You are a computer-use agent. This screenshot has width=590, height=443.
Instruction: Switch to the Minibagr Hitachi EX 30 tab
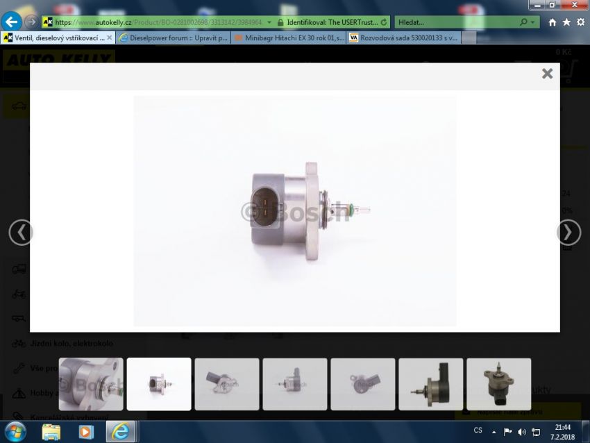(289, 37)
